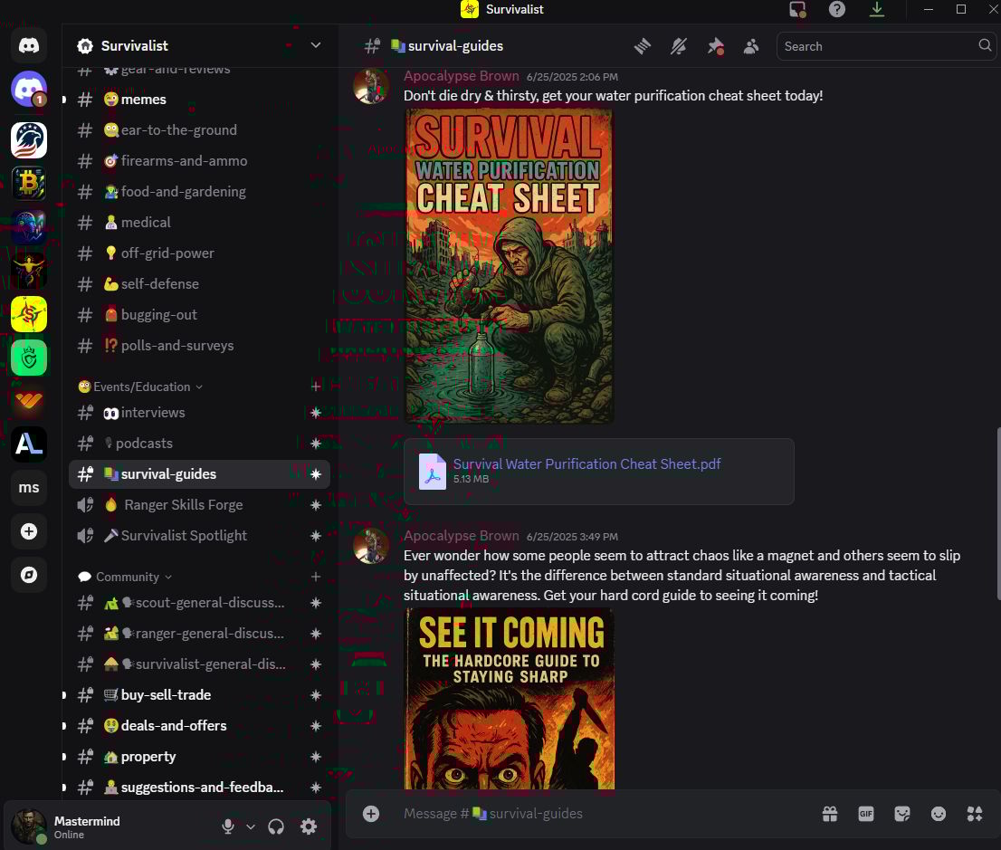Switch to the green shield server

coord(29,358)
